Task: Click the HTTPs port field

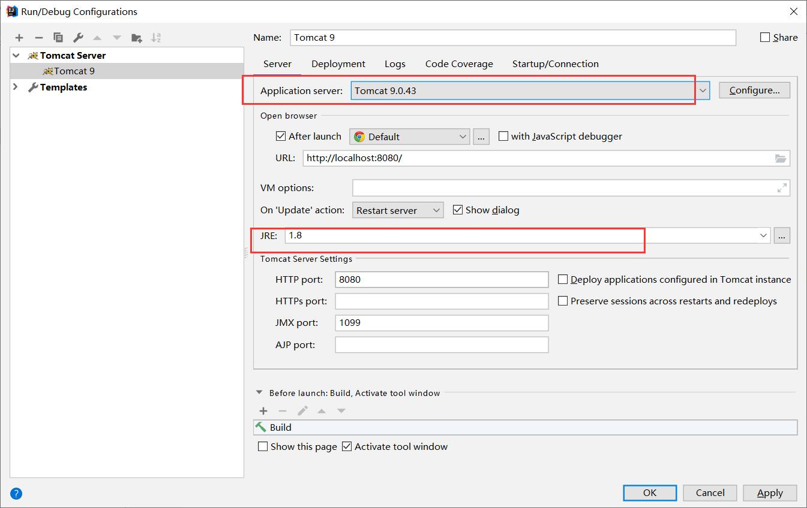Action: point(442,301)
